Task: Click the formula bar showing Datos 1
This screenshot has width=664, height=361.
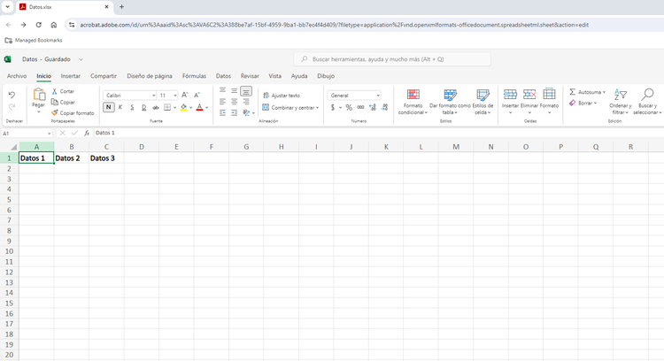Action: [x=377, y=133]
